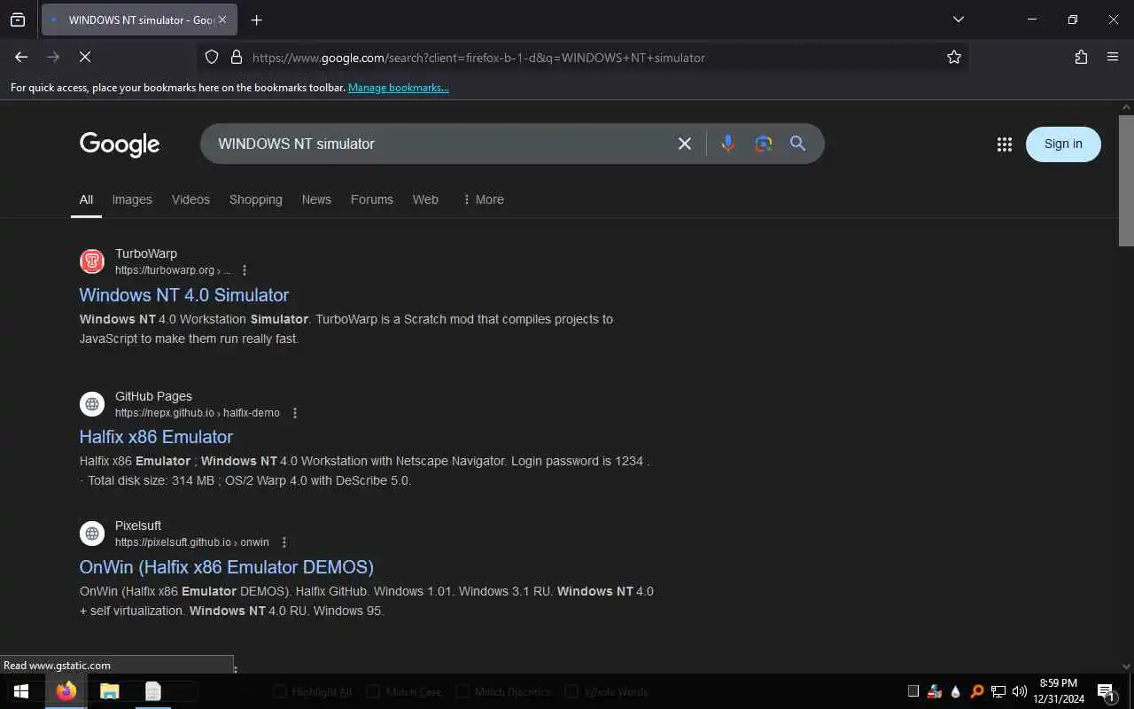Click the GitHub Pages site name text

[x=153, y=396]
